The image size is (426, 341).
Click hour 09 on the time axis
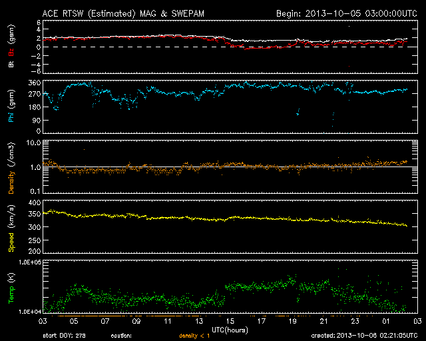[x=136, y=321]
